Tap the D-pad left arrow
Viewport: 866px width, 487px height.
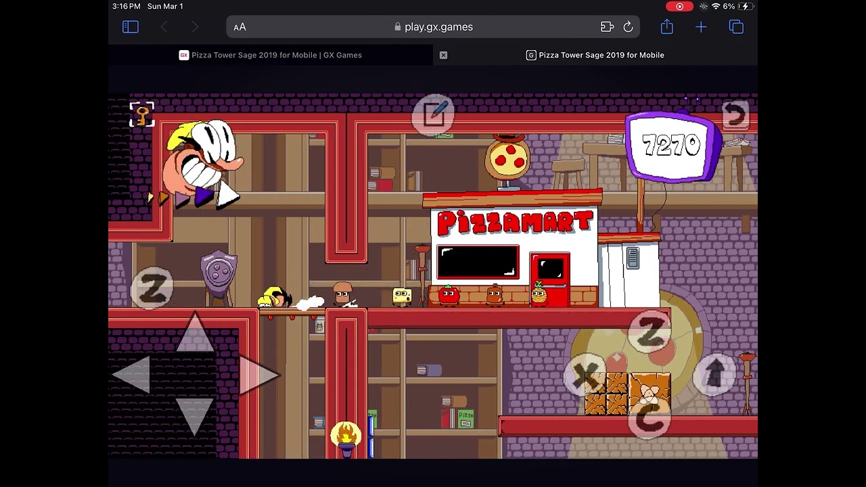pos(132,373)
